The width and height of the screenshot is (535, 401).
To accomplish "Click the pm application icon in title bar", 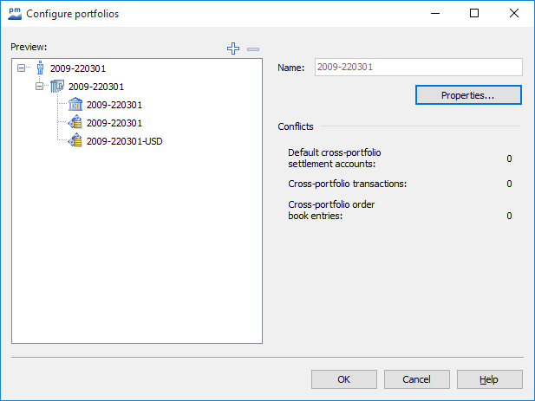I will [13, 13].
